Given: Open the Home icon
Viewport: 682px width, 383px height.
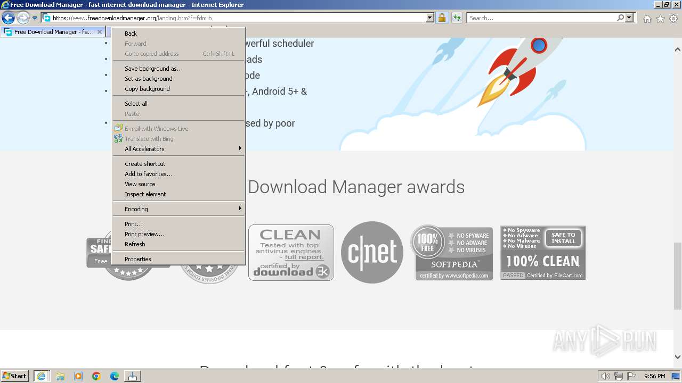Looking at the screenshot, I should [x=647, y=19].
